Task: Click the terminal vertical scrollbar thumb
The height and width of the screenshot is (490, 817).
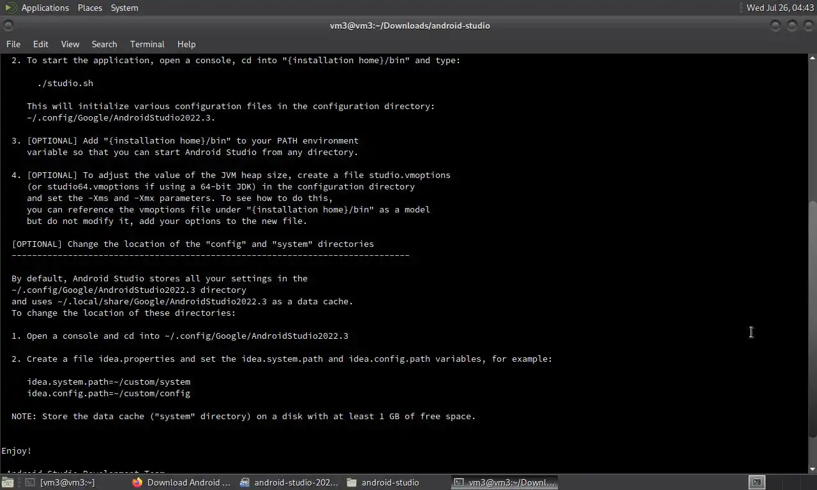Action: point(812,319)
